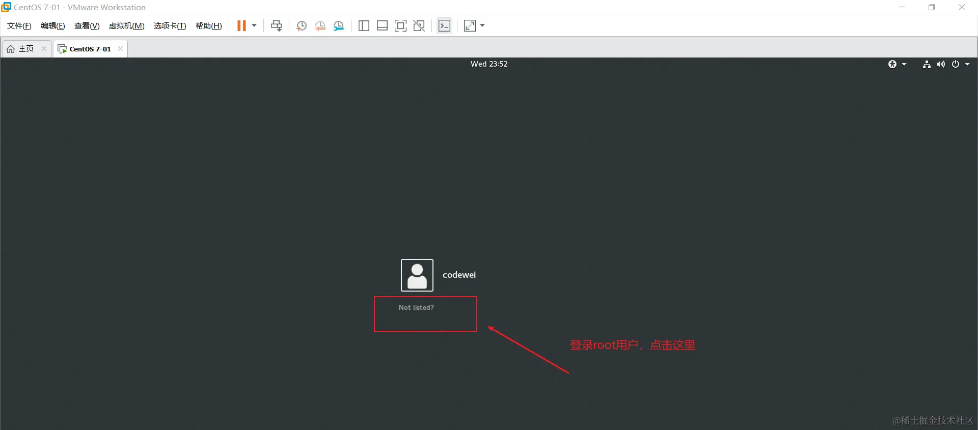978x430 pixels.
Task: Open the 查看(V) menu
Action: click(x=87, y=26)
